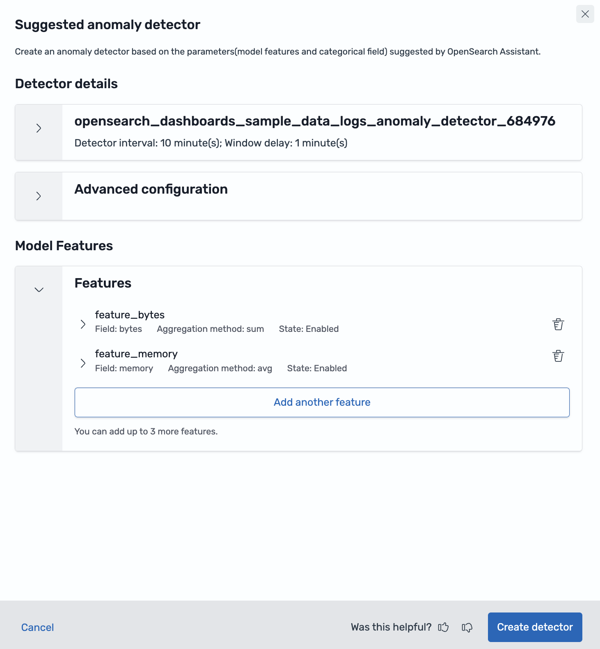Expand the Advanced configuration chevron

pyautogui.click(x=39, y=196)
